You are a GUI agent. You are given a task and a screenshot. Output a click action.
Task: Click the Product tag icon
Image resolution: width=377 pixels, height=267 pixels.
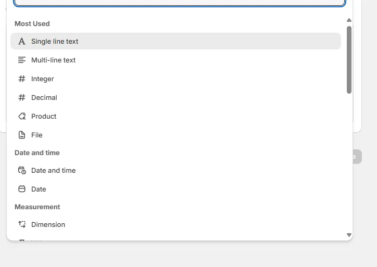pos(22,116)
